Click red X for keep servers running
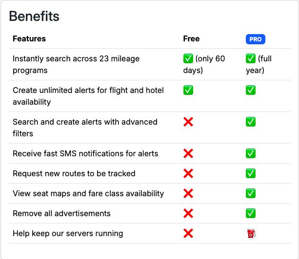The image size is (299, 259). pos(188,234)
